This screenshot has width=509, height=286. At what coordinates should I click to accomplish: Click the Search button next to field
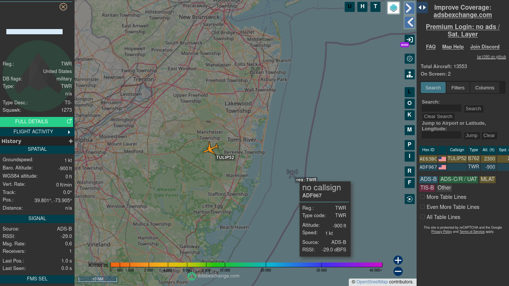pyautogui.click(x=473, y=108)
